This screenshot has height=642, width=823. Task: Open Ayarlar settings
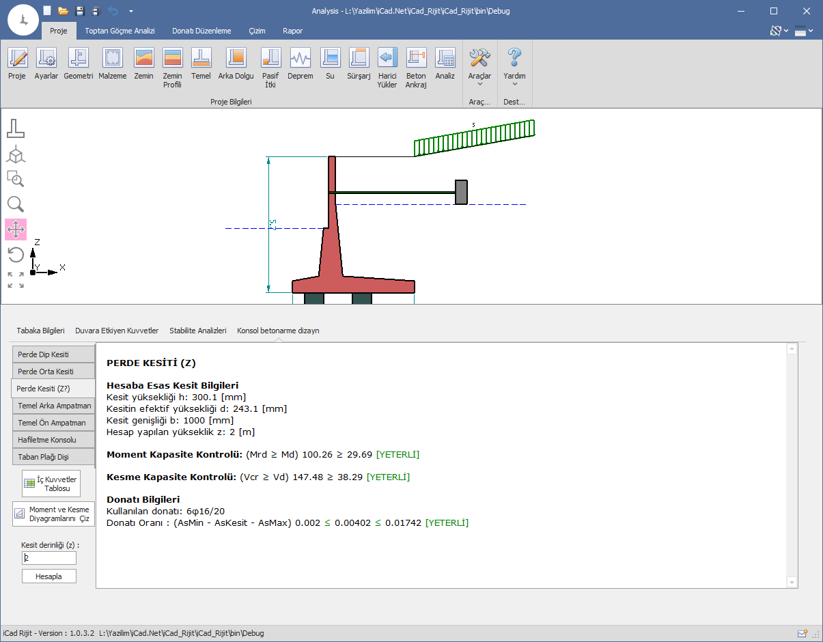click(x=46, y=64)
